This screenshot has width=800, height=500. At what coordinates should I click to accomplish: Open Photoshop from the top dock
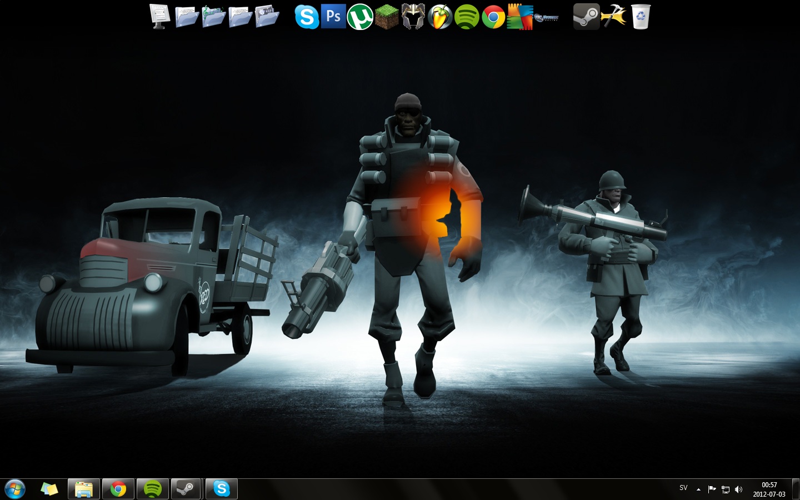coord(333,16)
